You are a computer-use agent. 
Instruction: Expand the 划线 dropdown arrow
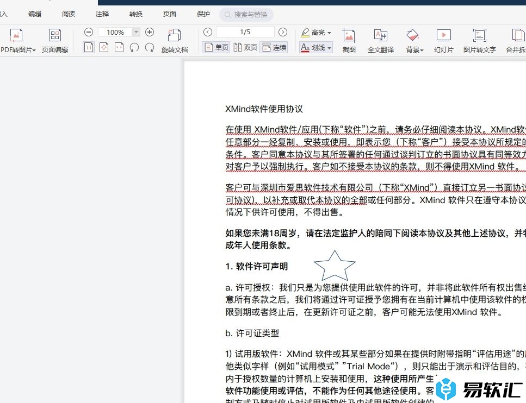pos(329,48)
